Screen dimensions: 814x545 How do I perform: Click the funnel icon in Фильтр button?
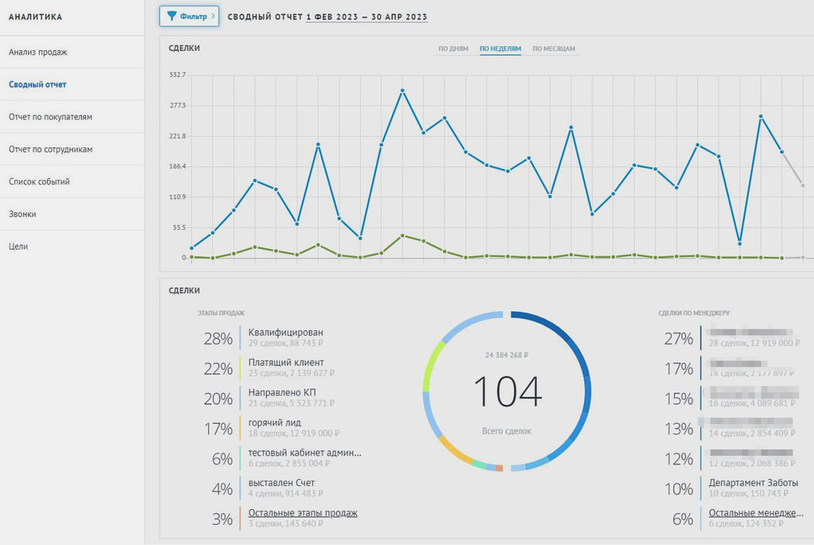pos(172,16)
